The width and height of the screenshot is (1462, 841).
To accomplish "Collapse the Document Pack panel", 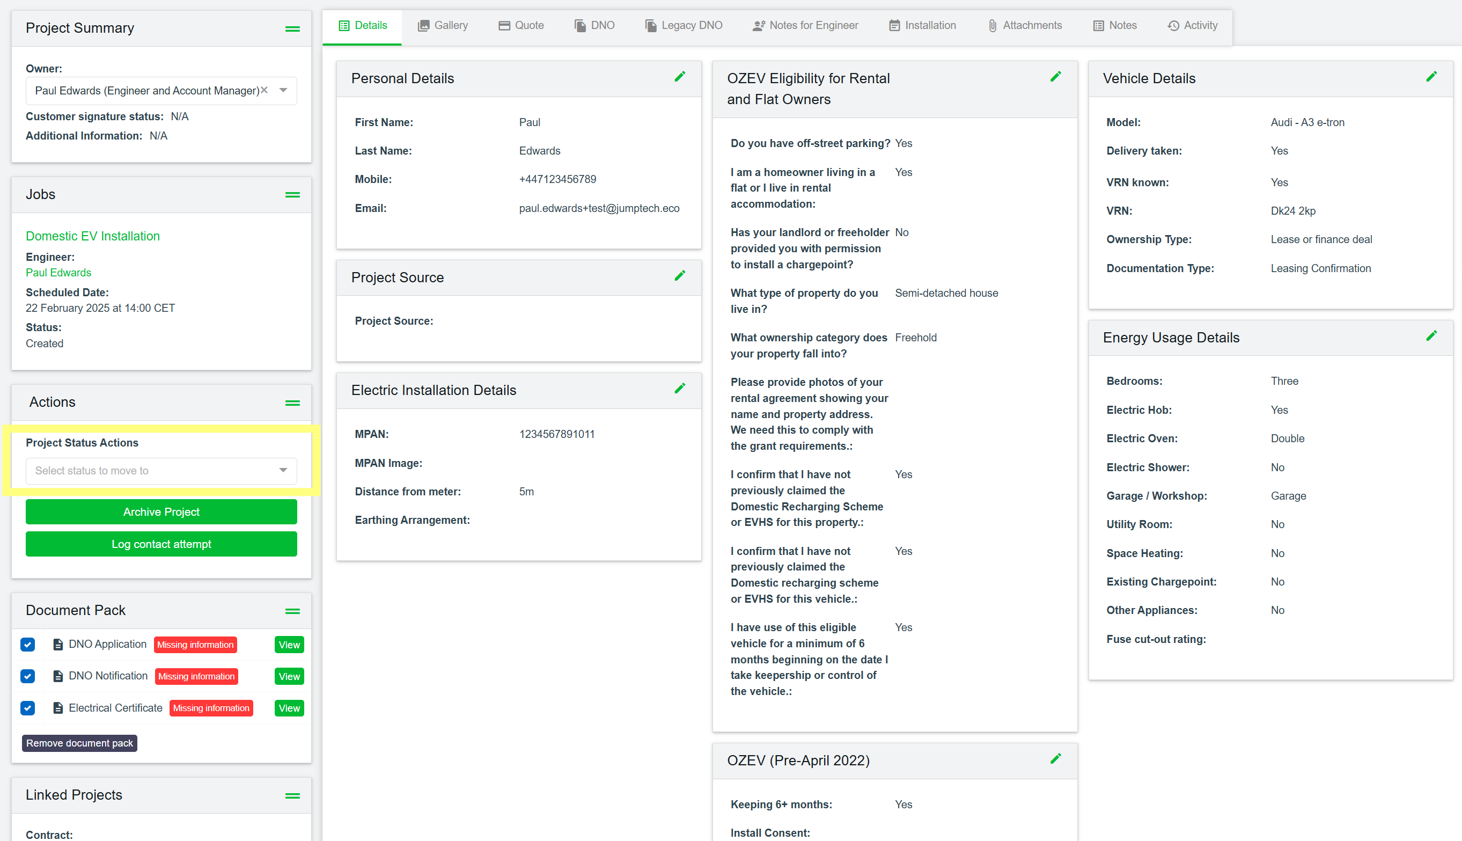I will click(x=293, y=611).
